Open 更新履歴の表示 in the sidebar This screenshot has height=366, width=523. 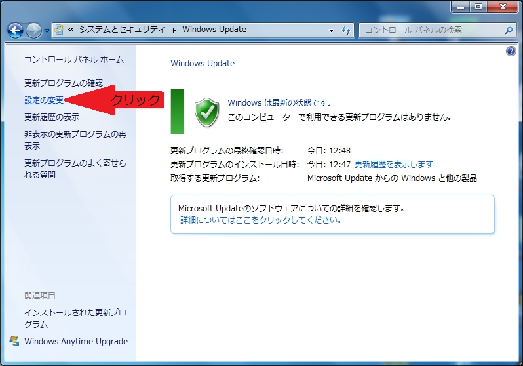52,117
